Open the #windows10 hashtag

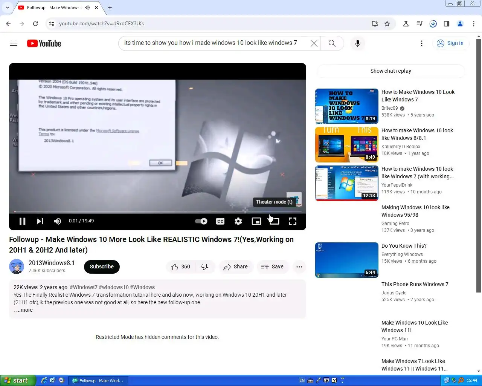pyautogui.click(x=114, y=287)
